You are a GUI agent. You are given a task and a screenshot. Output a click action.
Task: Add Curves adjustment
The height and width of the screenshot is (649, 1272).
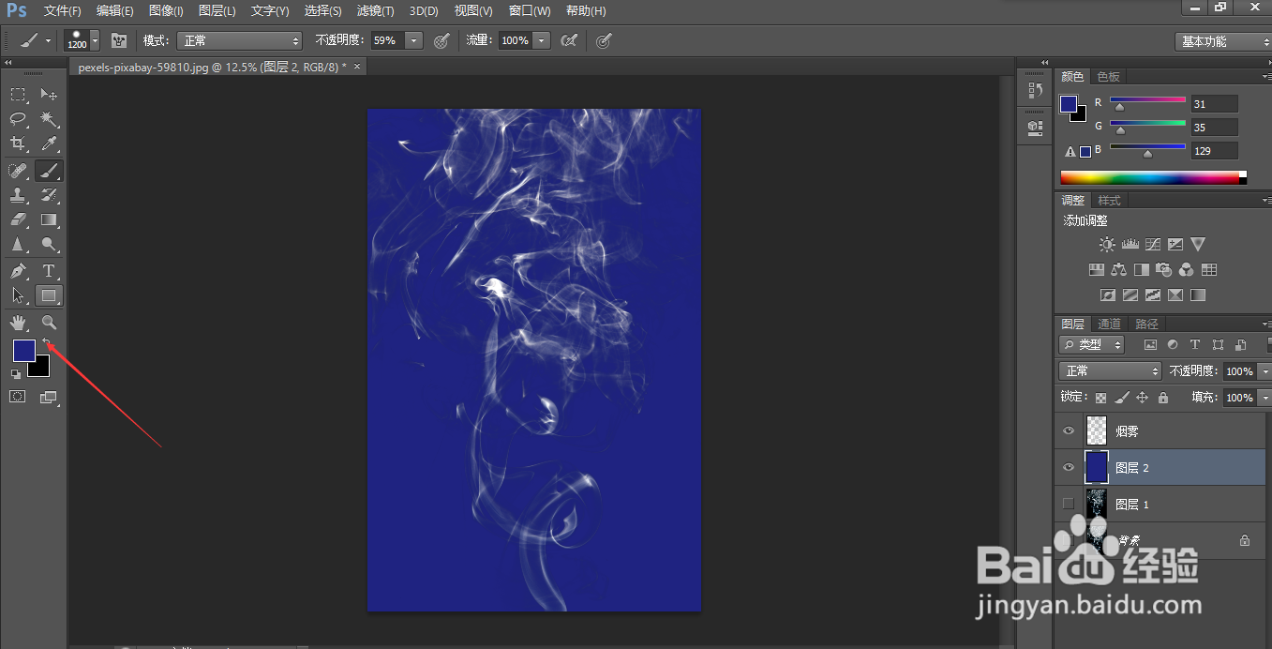(x=1152, y=245)
